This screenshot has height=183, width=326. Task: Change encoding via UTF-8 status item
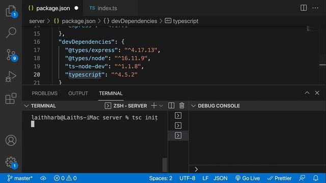(187, 178)
